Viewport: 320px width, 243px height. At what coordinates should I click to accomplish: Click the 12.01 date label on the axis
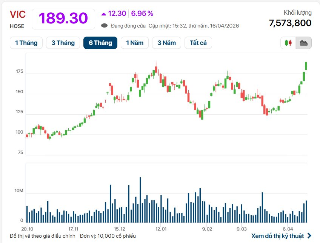tap(161, 229)
